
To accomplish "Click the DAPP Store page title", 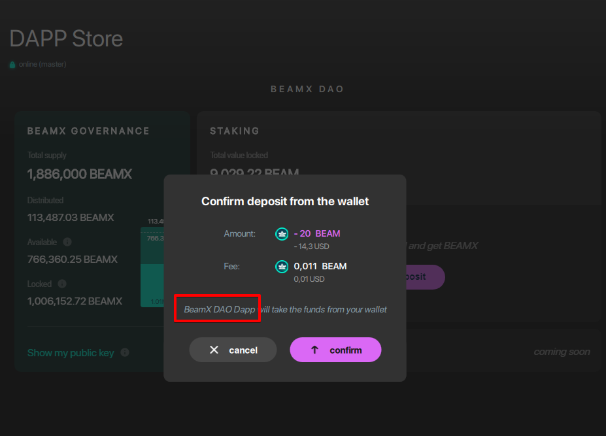I will pyautogui.click(x=65, y=39).
